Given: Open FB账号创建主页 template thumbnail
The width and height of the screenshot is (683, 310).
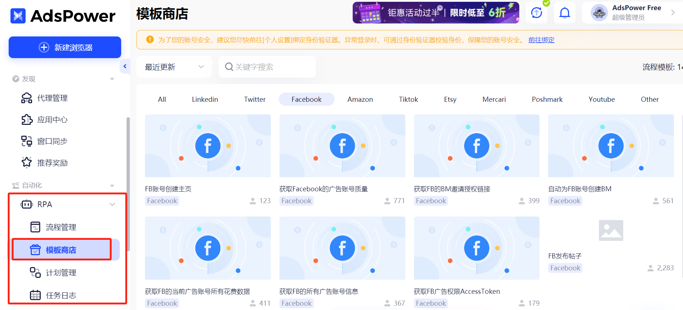Looking at the screenshot, I should click(208, 146).
